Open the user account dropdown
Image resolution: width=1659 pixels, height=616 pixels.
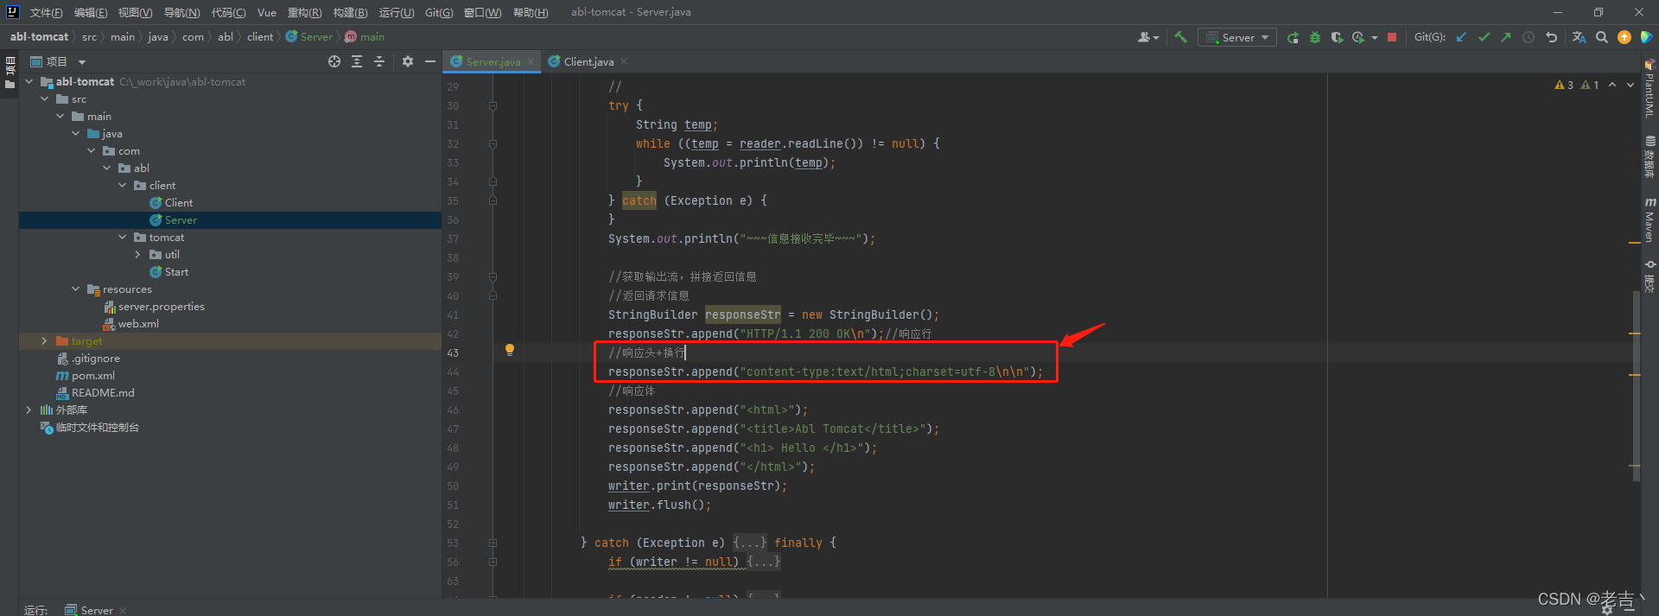coord(1148,37)
